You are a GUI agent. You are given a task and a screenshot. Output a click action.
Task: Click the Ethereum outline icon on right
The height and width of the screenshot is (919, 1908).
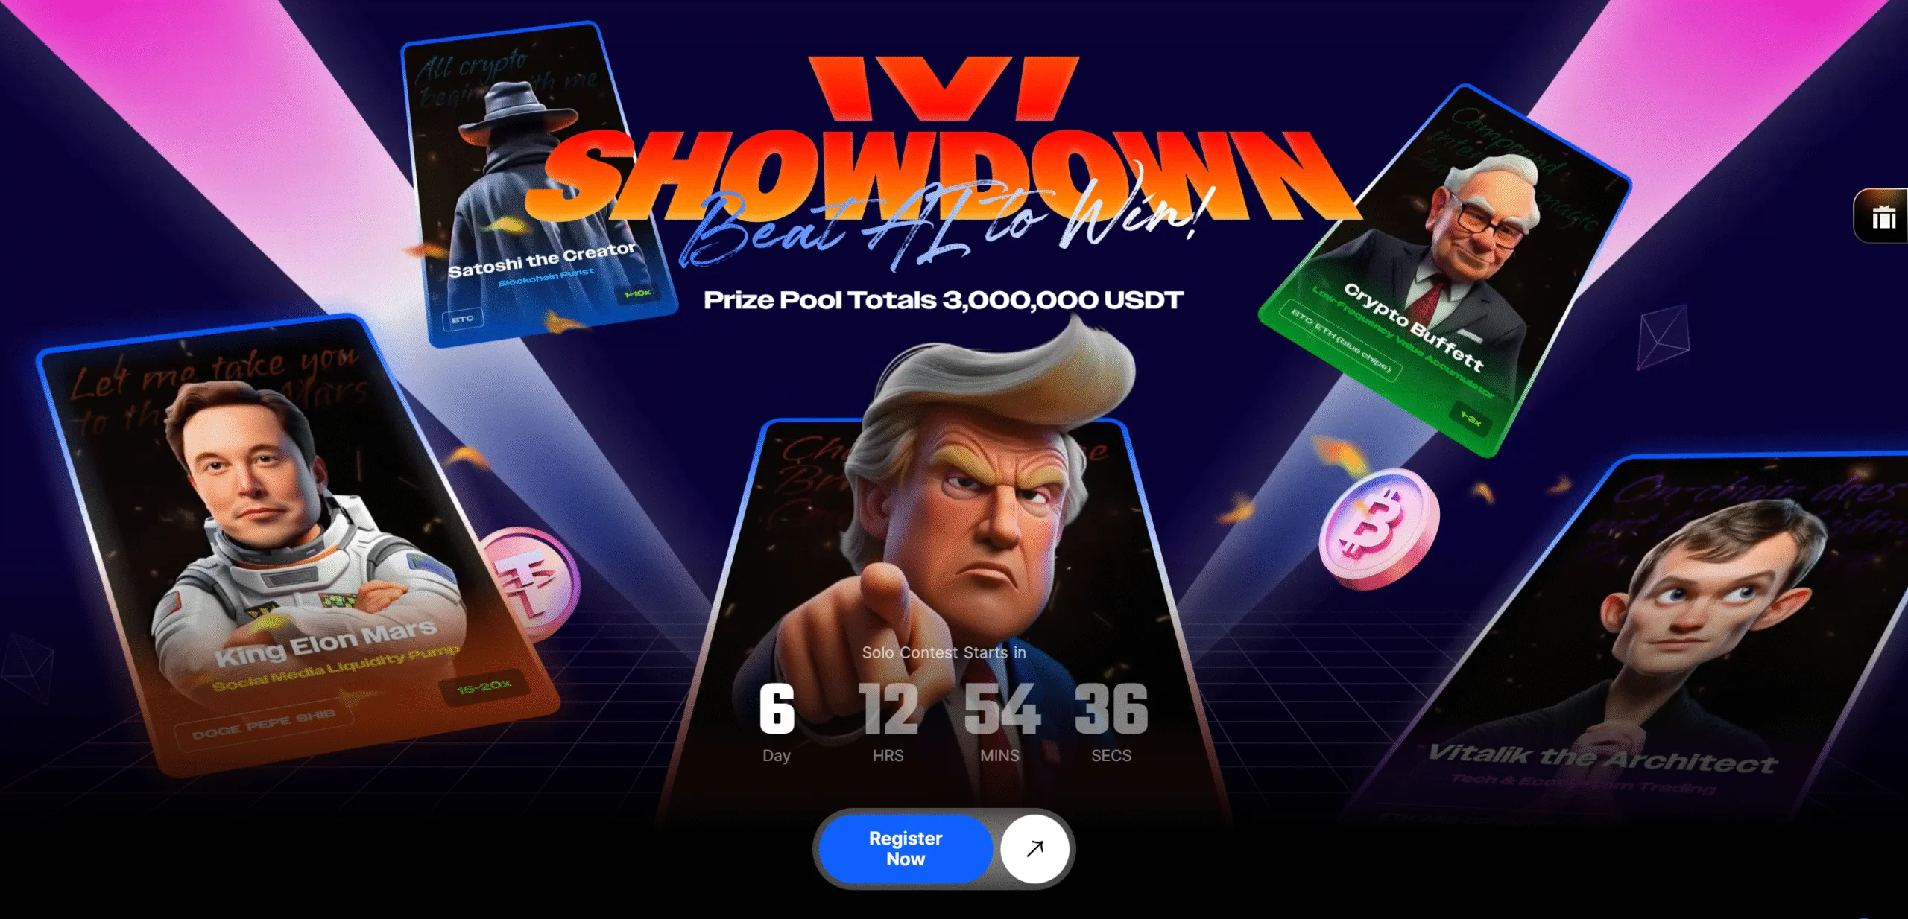point(1664,337)
